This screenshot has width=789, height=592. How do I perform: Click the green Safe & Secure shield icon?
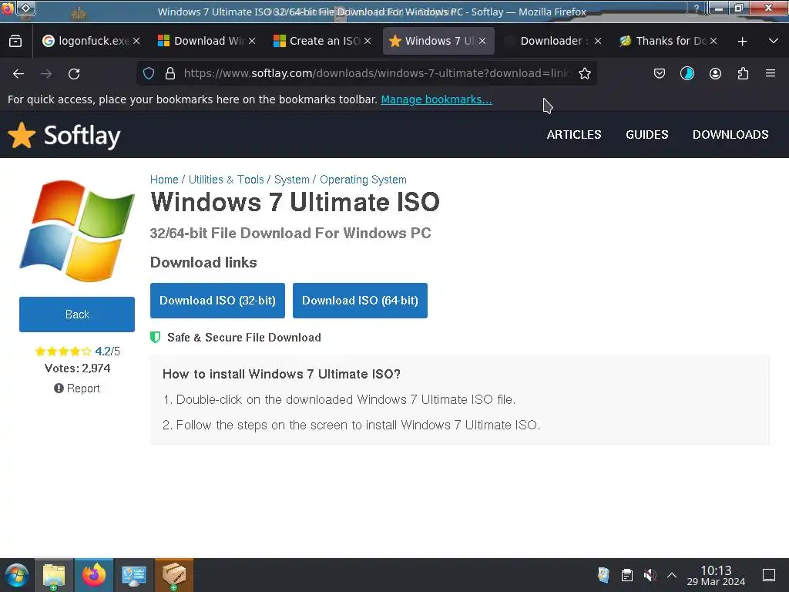point(155,338)
